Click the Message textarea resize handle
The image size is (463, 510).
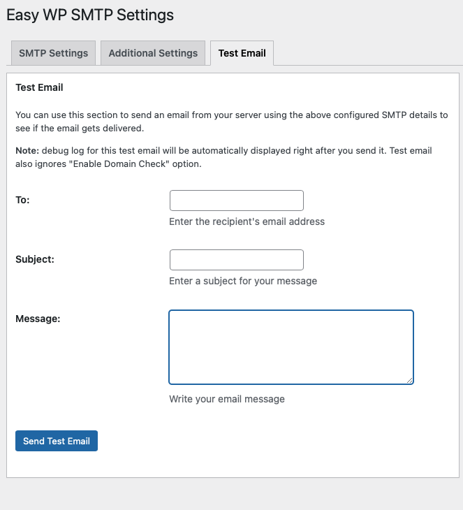(x=410, y=381)
